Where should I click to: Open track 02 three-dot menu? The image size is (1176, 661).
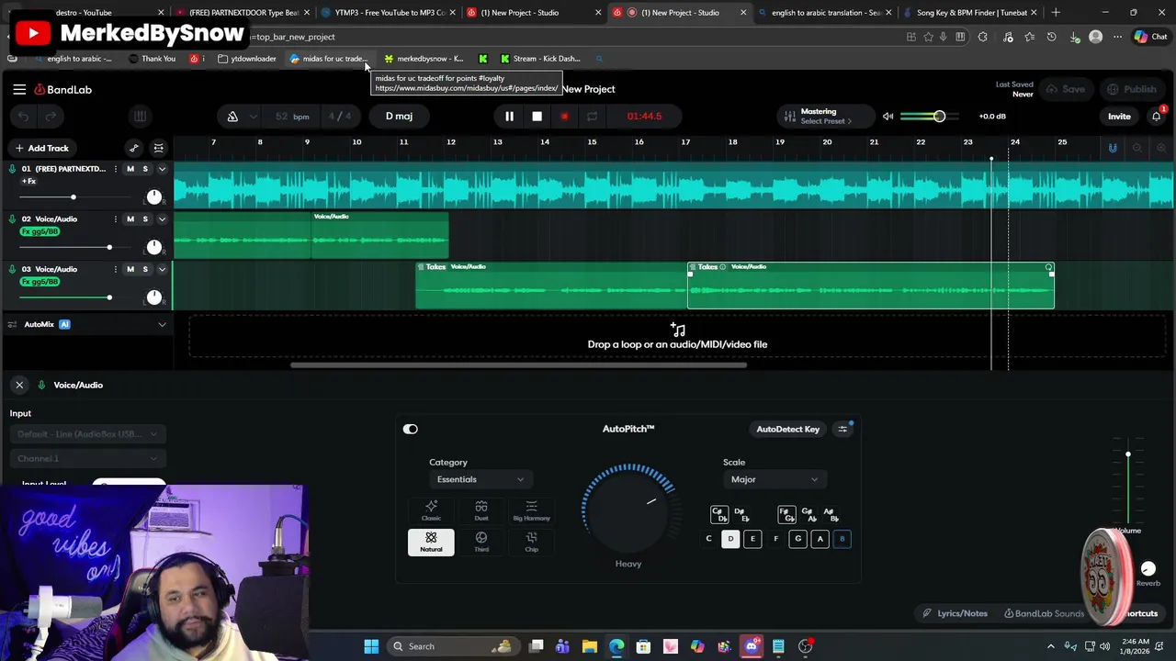(115, 219)
